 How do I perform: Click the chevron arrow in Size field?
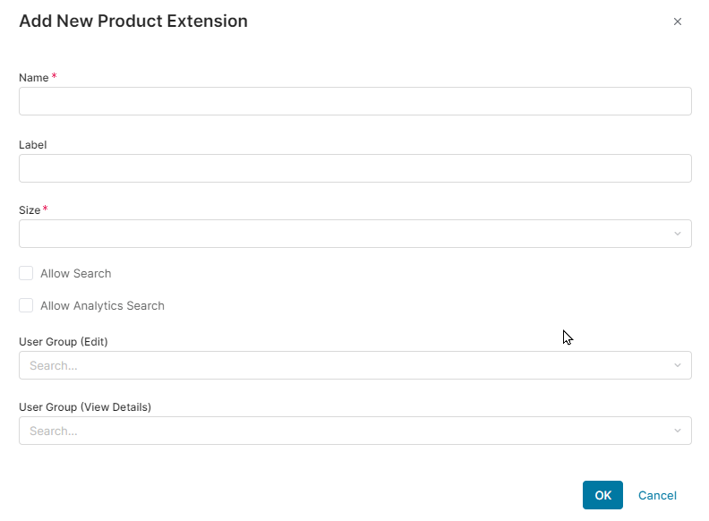click(678, 234)
